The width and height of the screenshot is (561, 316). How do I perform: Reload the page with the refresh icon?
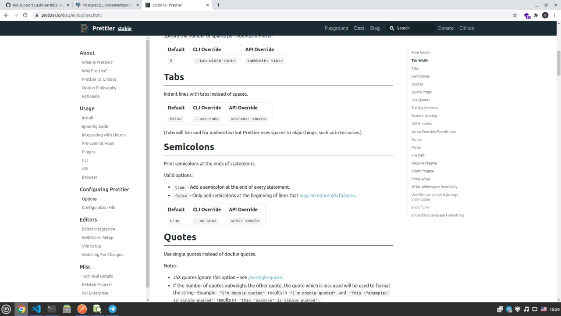pos(25,15)
